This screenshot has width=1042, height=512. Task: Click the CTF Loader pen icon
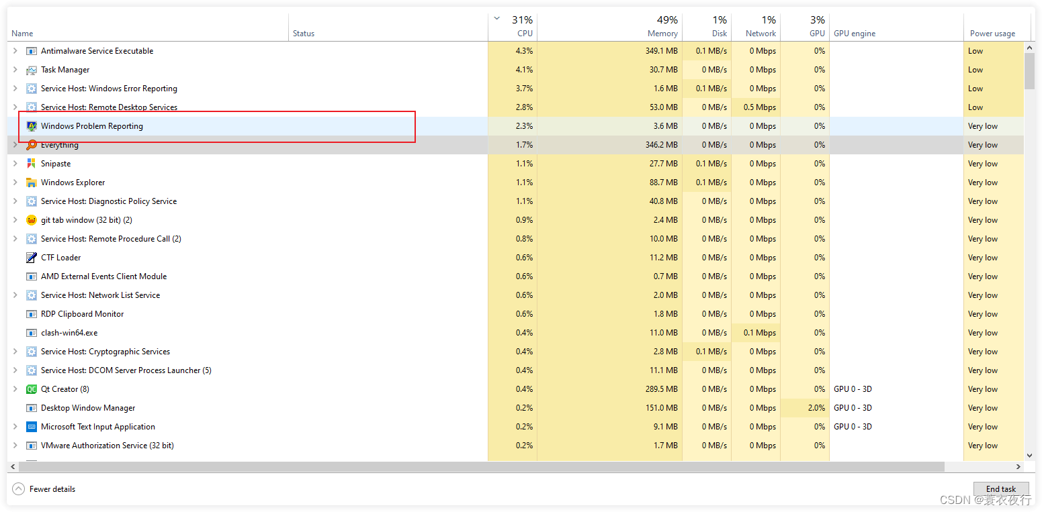pos(31,258)
